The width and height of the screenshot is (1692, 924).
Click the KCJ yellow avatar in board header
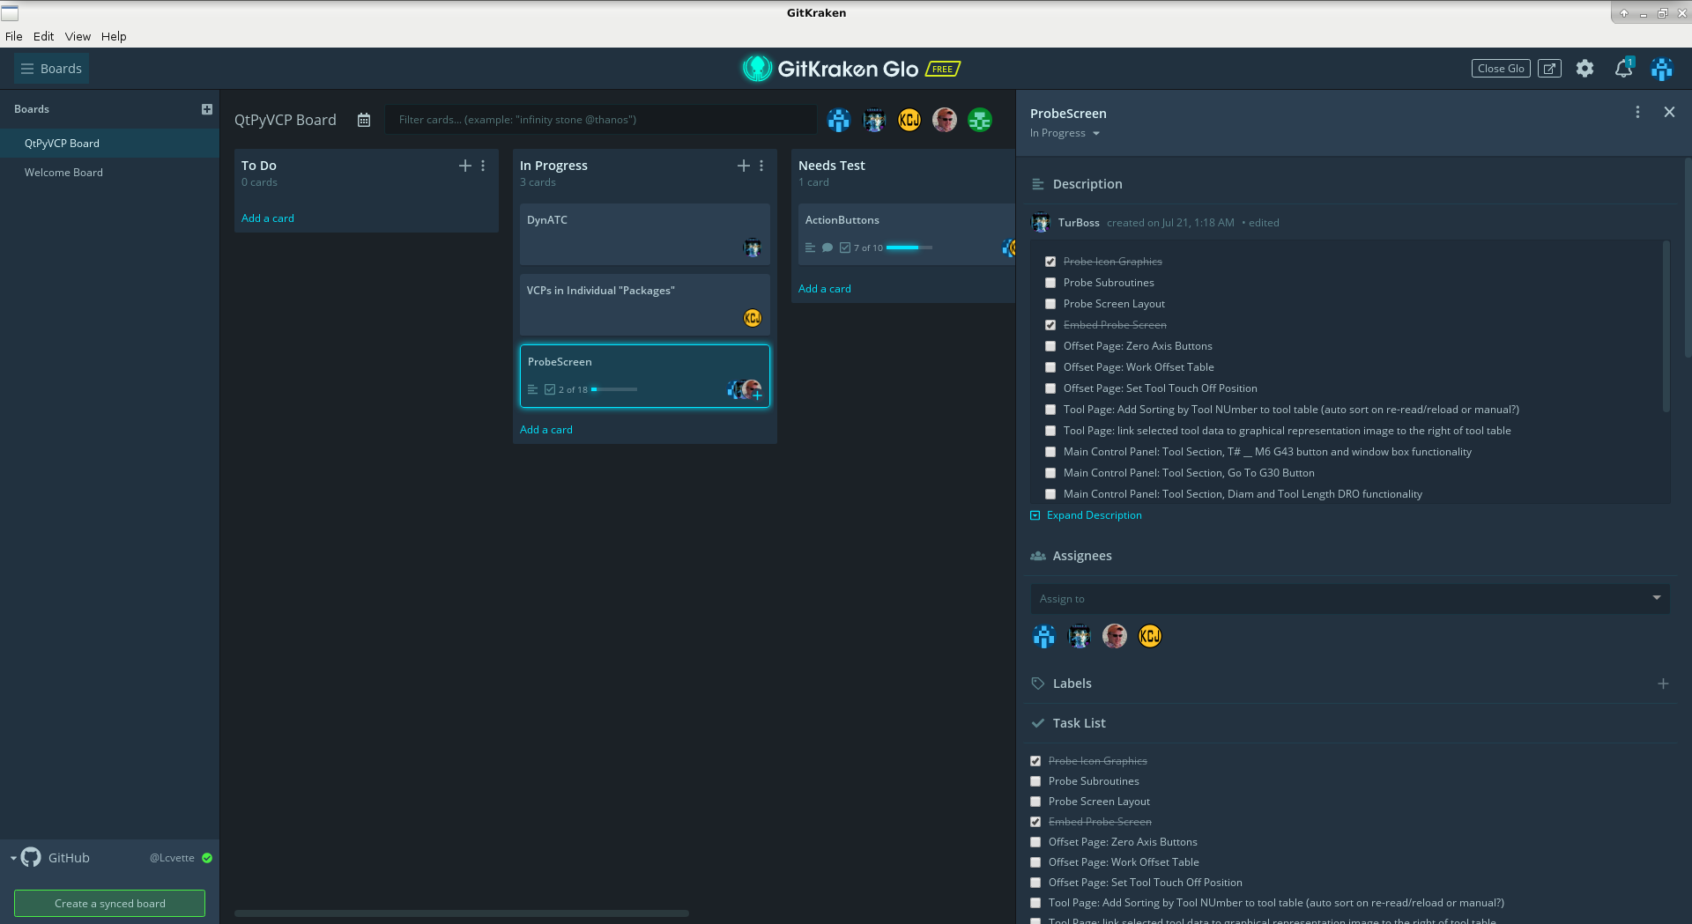point(909,120)
